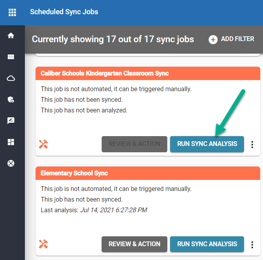The image size is (263, 260).
Task: Open the dashboard tiles sidebar icon
Action: [x=11, y=142]
